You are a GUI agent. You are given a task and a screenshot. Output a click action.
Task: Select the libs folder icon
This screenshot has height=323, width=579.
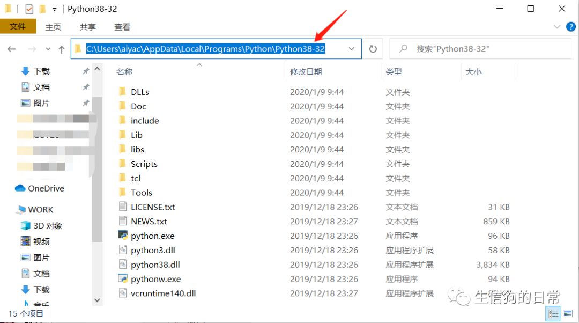[123, 149]
